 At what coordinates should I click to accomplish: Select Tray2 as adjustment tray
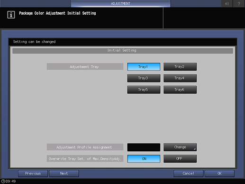[x=180, y=66]
